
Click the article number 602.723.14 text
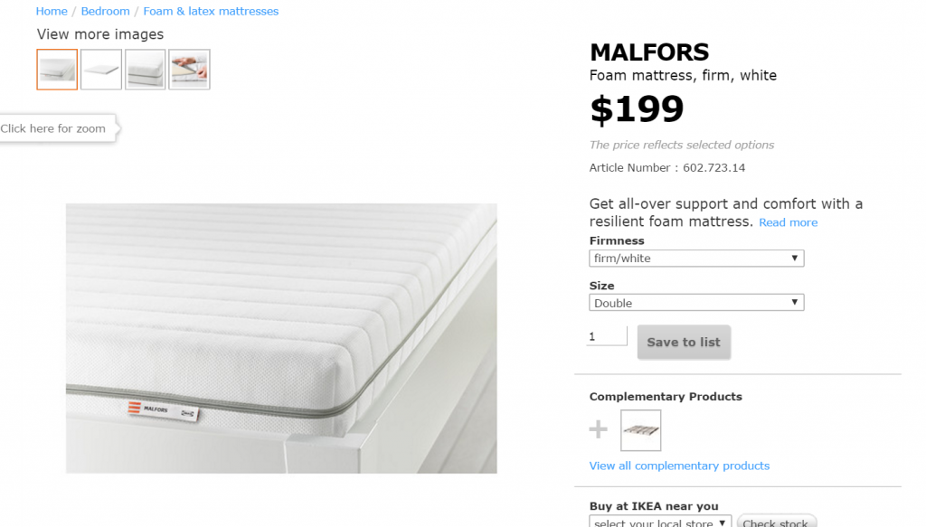714,167
